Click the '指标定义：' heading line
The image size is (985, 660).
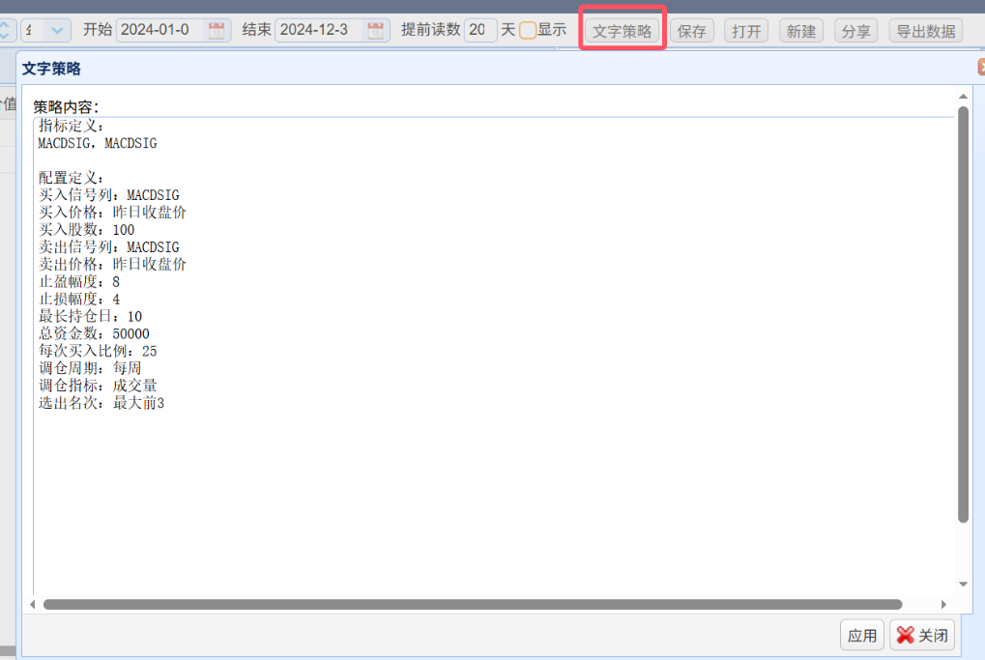coord(71,126)
